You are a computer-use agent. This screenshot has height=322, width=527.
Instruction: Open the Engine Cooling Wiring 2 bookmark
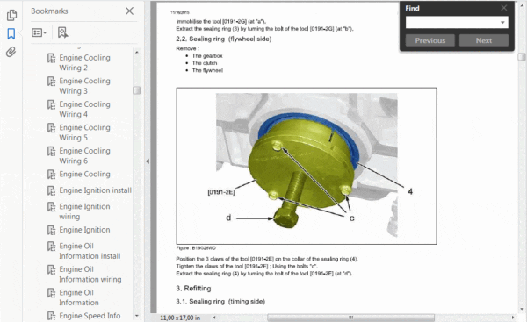coord(84,63)
